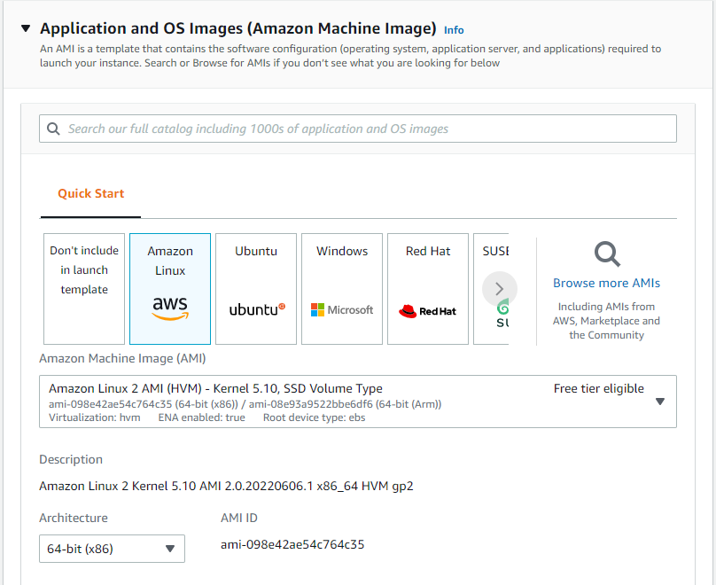716x585 pixels.
Task: Click the Amazon Linux 2 AMI (HVM) title text
Action: tap(215, 388)
